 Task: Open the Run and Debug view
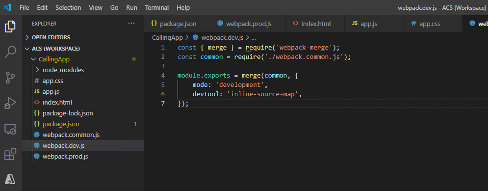click(x=10, y=103)
